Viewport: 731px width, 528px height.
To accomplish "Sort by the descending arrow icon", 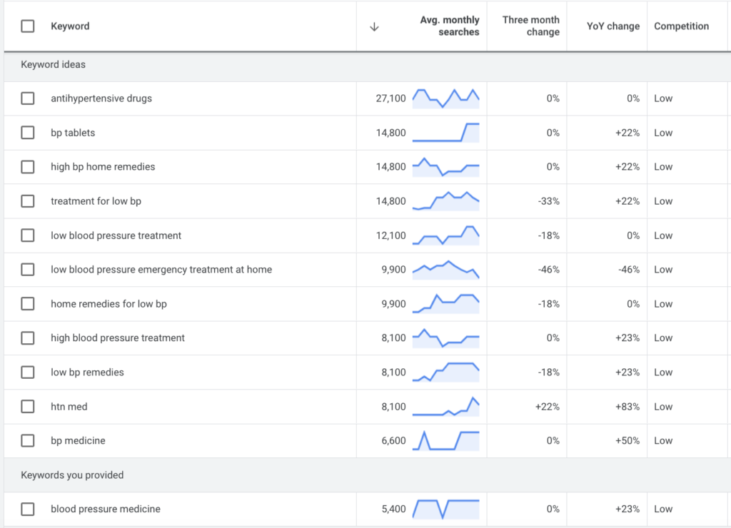I will 374,26.
